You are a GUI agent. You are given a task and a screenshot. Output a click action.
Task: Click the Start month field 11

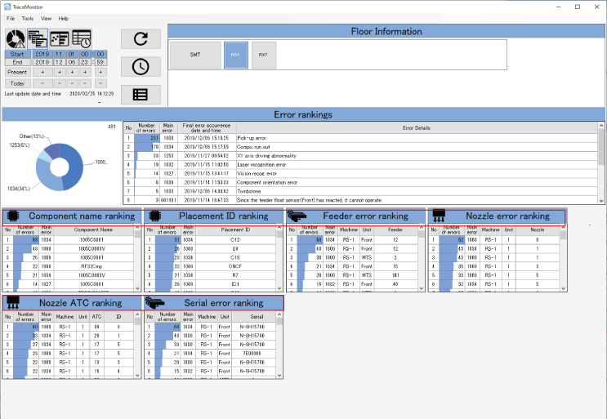coord(59,54)
